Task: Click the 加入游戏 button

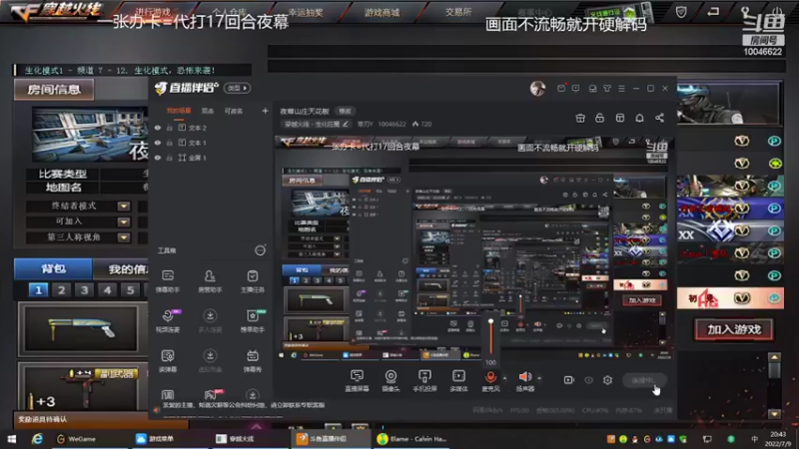Action: tap(734, 329)
